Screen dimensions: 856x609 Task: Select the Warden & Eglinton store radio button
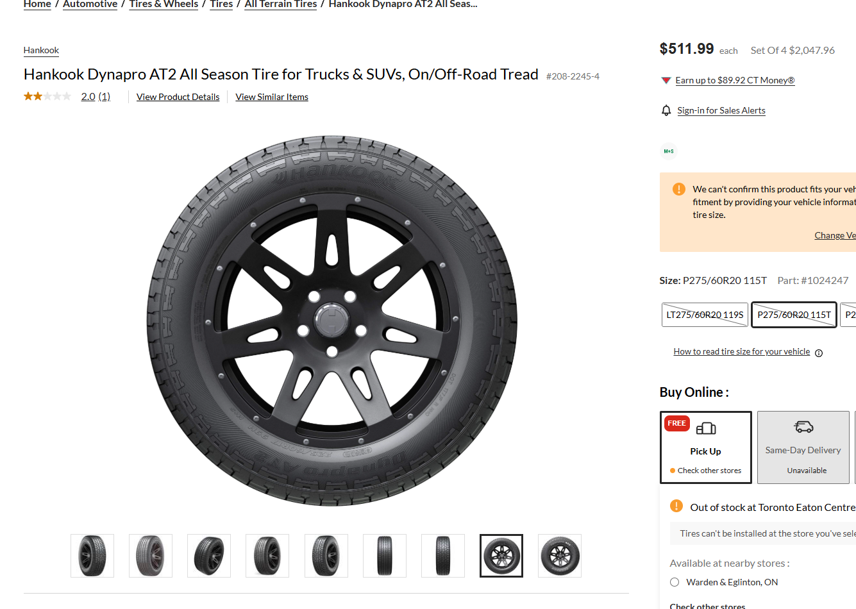pos(674,581)
